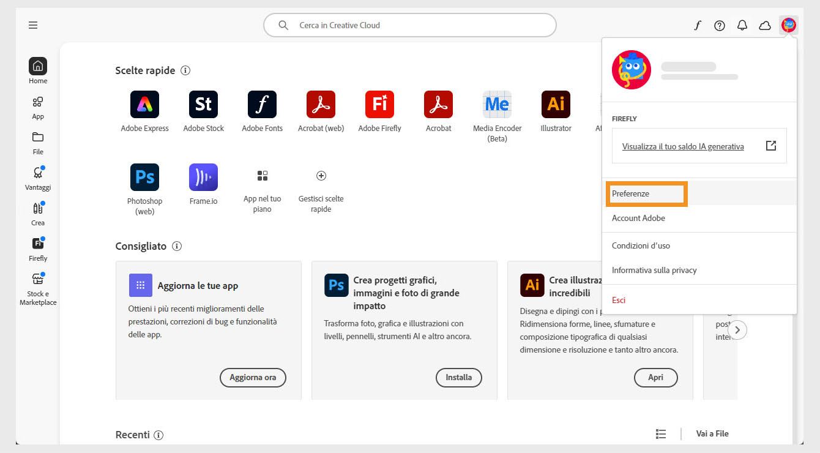Open Visualizza il tuo saldo IA generativa
The image size is (820, 453).
(x=683, y=146)
